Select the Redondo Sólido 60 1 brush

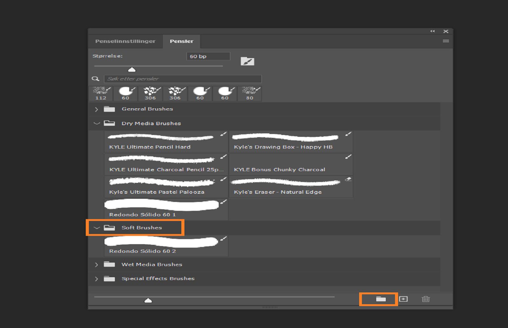(166, 209)
